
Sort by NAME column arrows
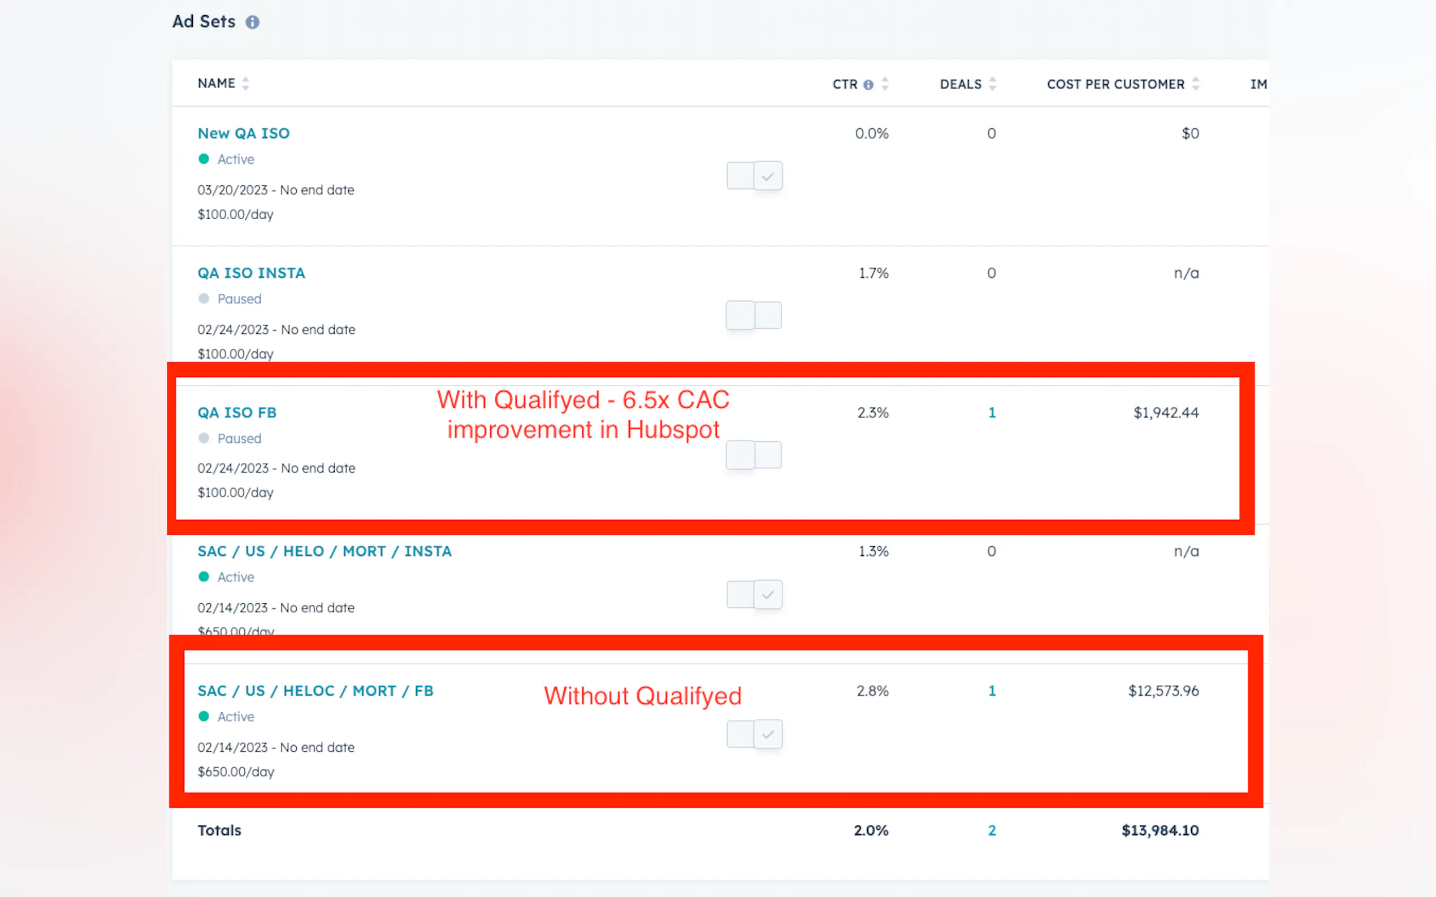click(246, 84)
